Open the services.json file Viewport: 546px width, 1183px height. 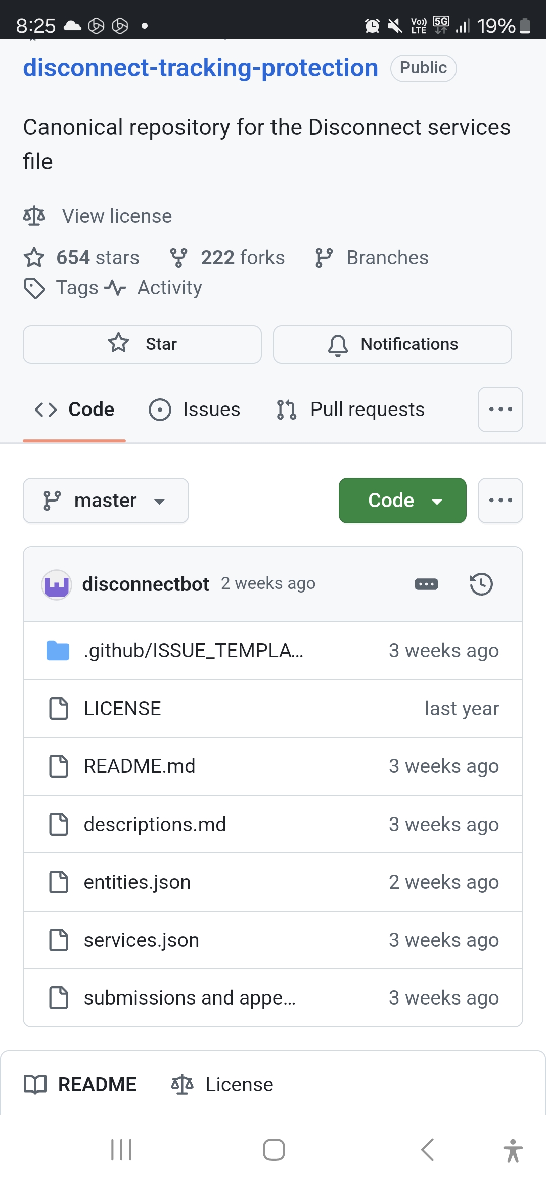point(142,940)
